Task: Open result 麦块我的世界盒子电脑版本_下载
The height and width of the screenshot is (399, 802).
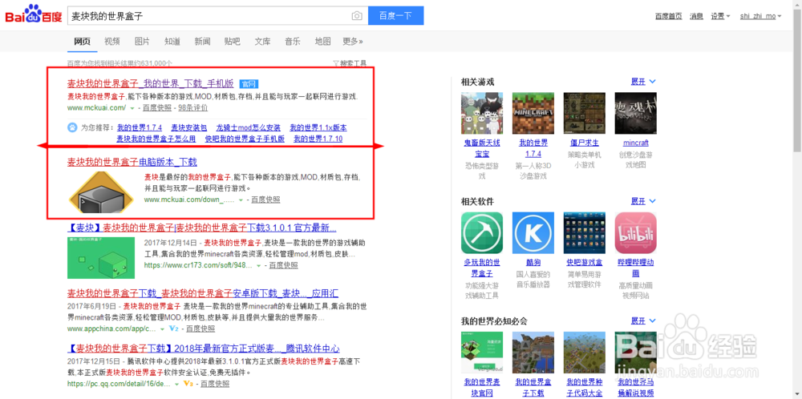Action: click(x=132, y=163)
